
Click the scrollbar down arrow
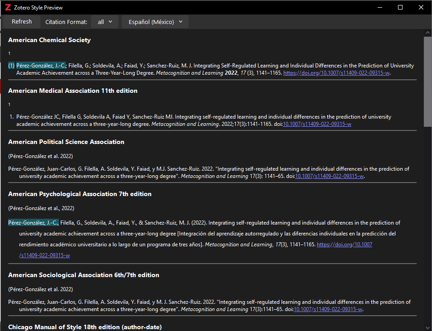pos(427,327)
